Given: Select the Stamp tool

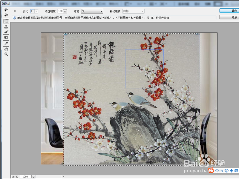Looking at the screenshot, I should coord(6,27).
